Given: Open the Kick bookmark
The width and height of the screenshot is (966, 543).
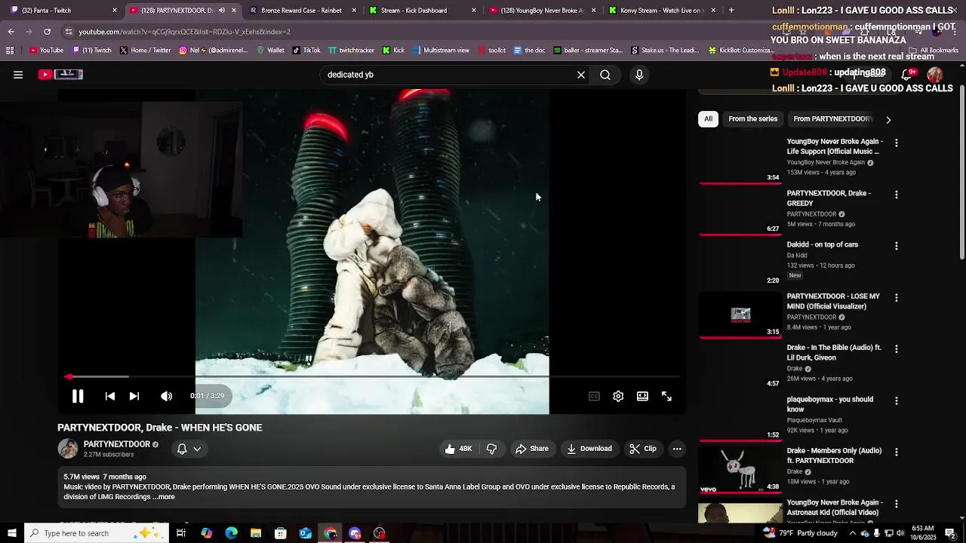Looking at the screenshot, I should (x=394, y=51).
